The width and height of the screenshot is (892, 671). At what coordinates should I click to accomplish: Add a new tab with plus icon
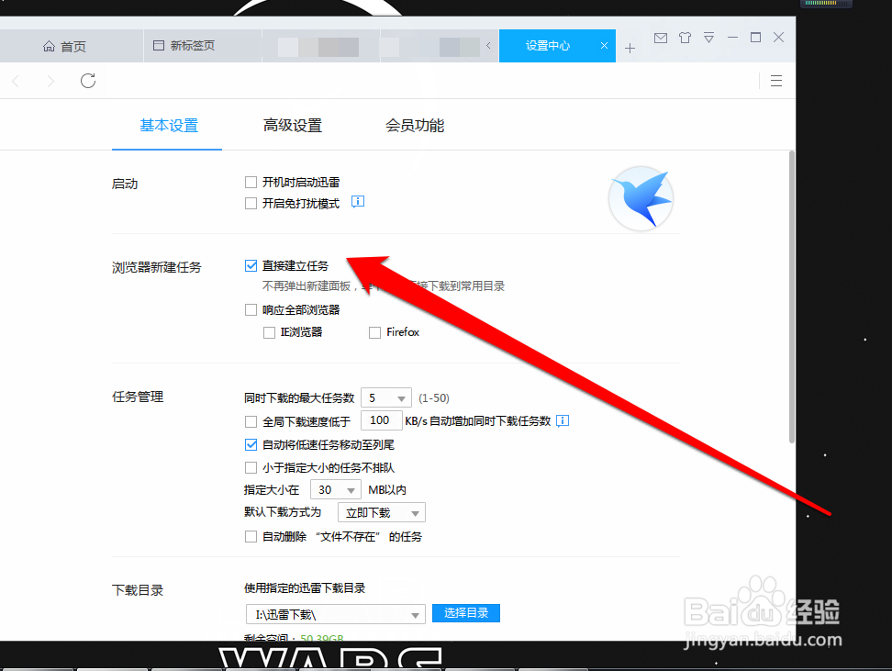[x=630, y=48]
